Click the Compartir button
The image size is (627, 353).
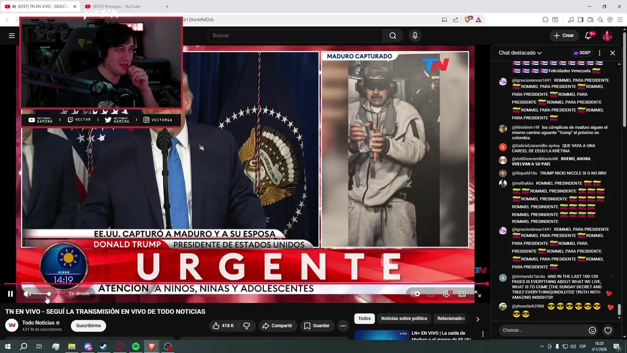[277, 326]
